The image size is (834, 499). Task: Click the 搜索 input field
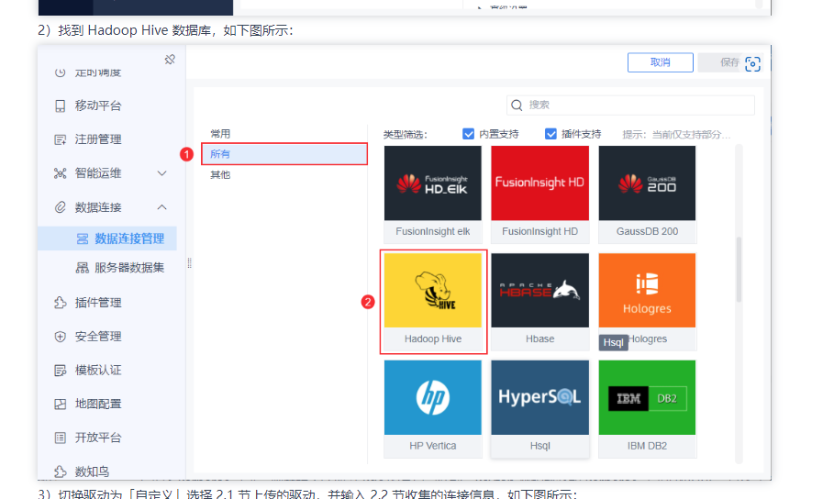click(x=630, y=105)
